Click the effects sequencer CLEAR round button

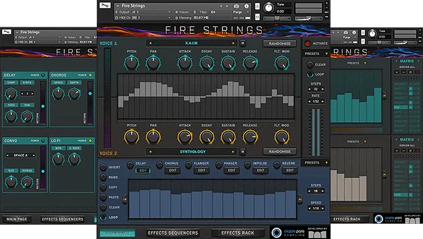point(103,207)
